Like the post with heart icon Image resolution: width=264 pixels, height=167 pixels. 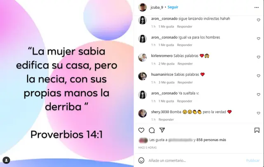tap(141, 130)
